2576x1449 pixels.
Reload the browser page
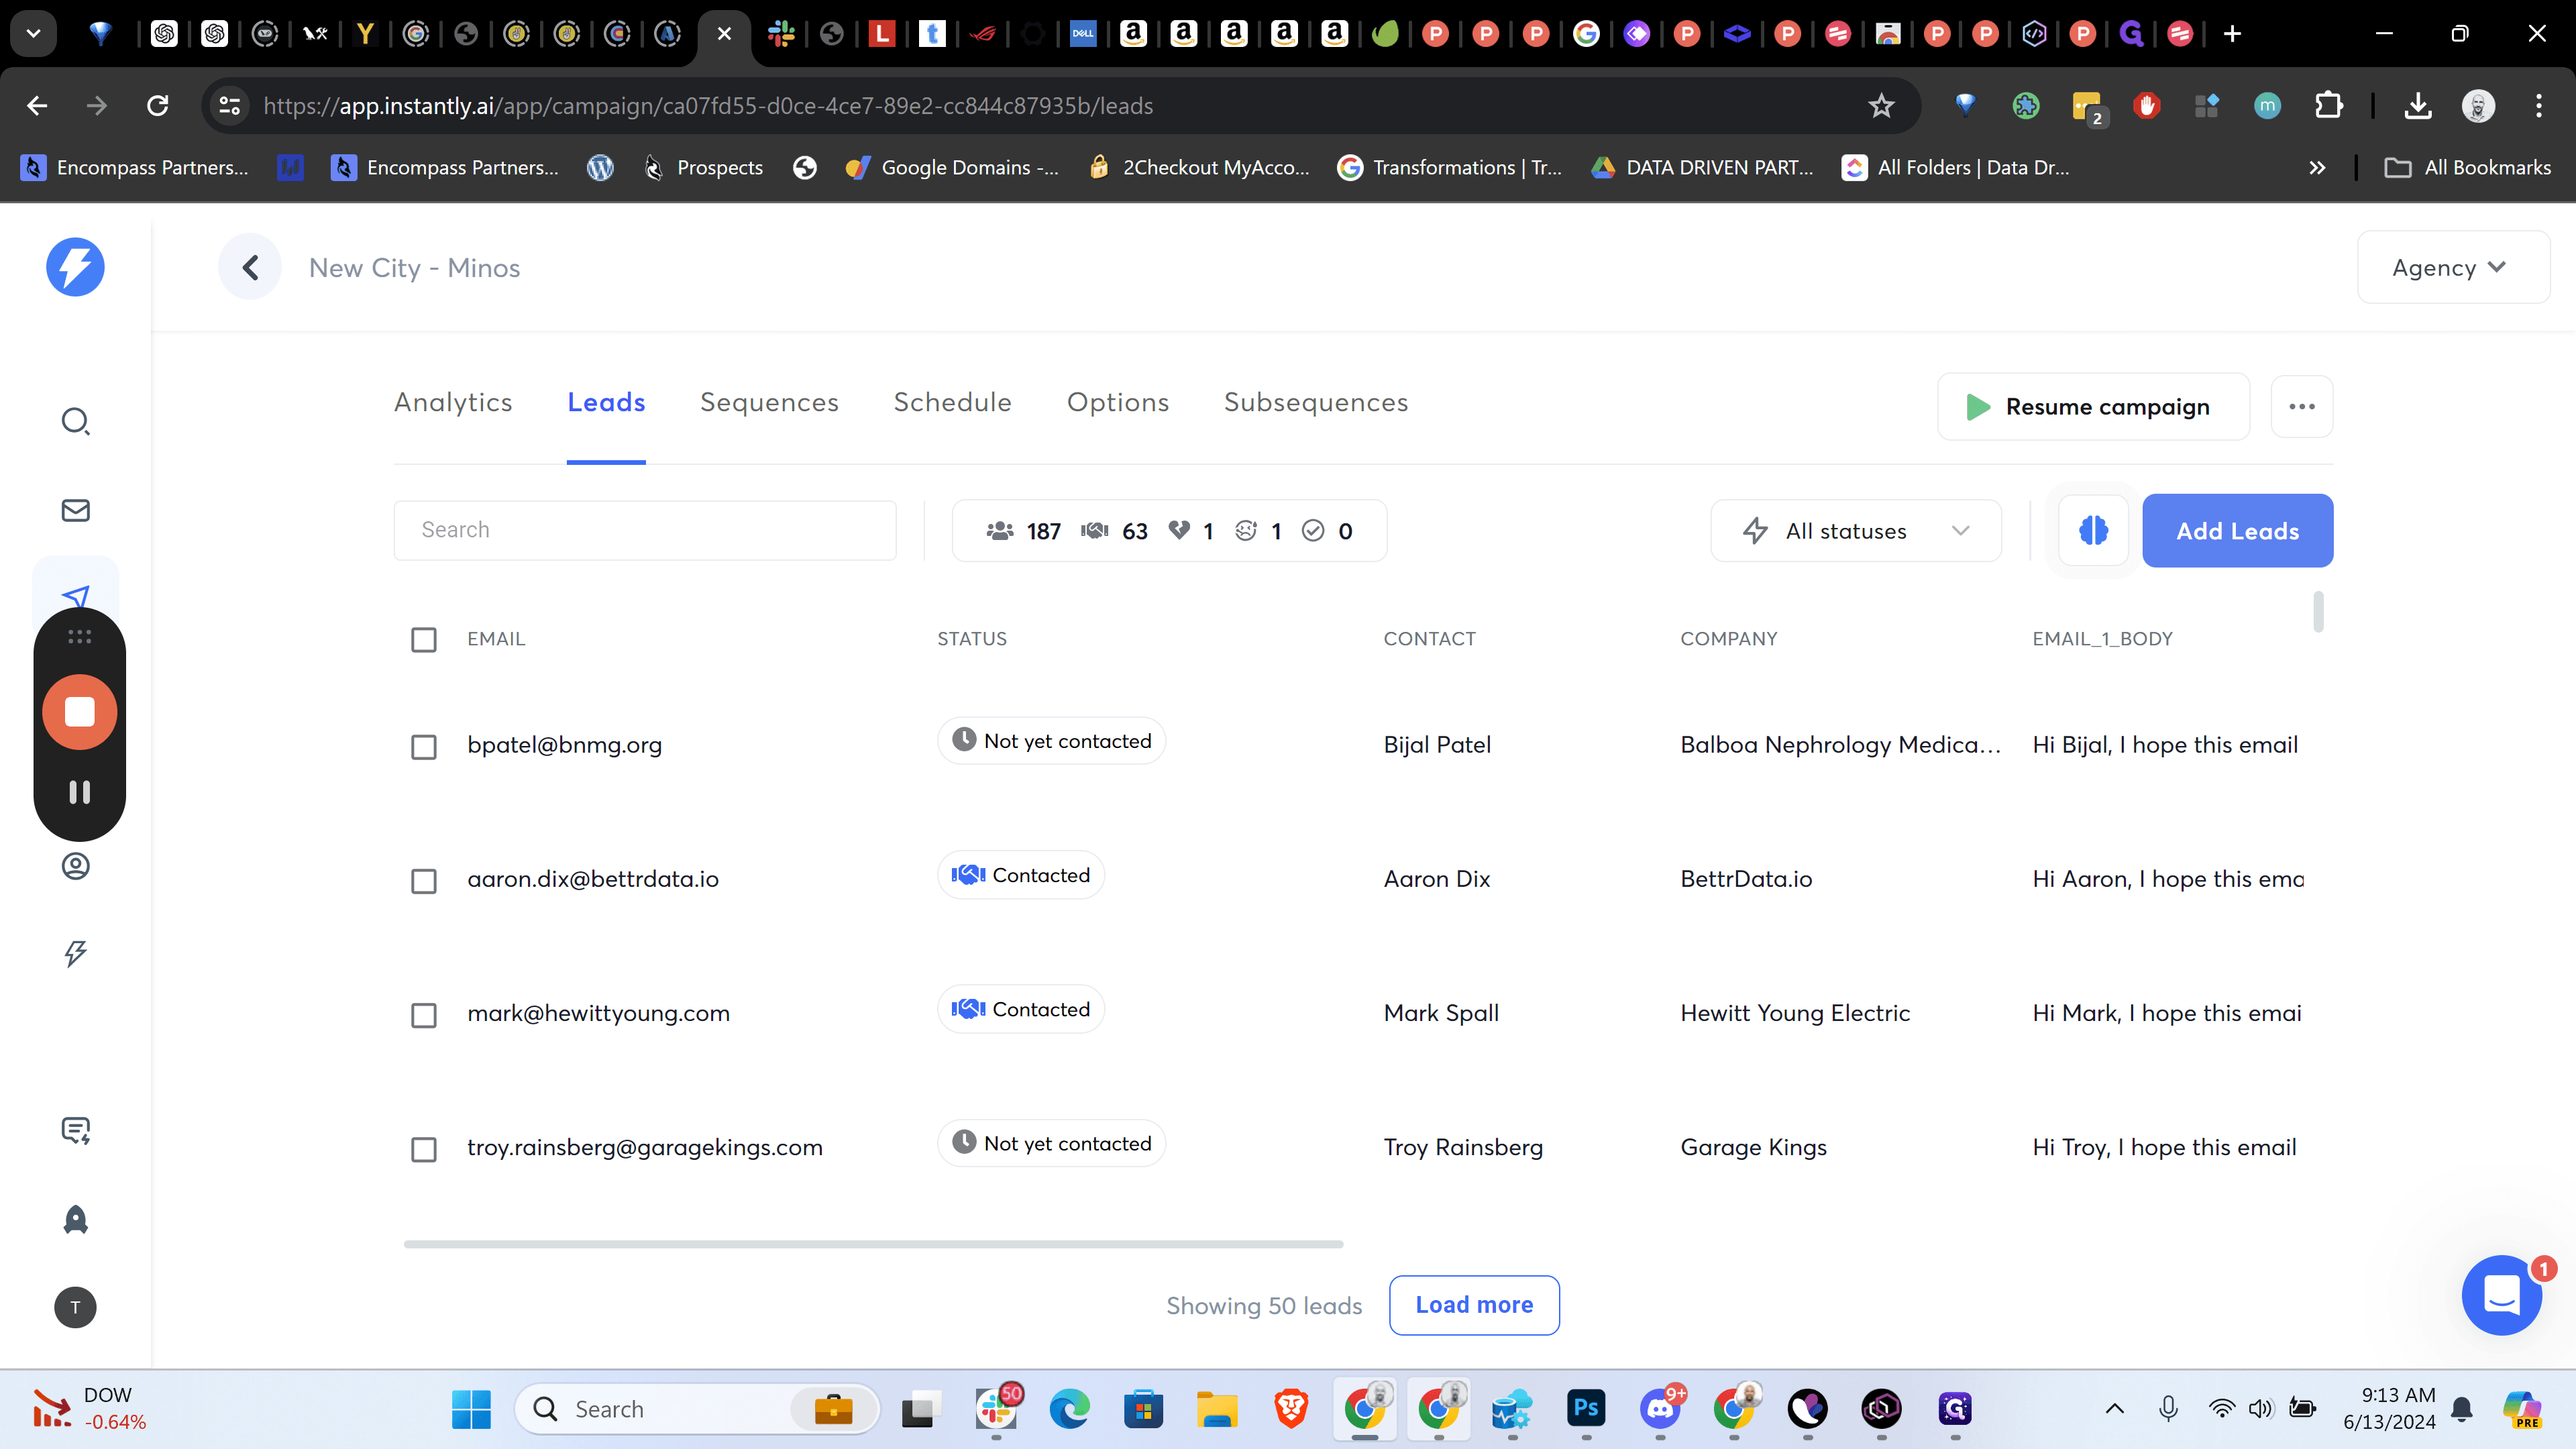[158, 106]
